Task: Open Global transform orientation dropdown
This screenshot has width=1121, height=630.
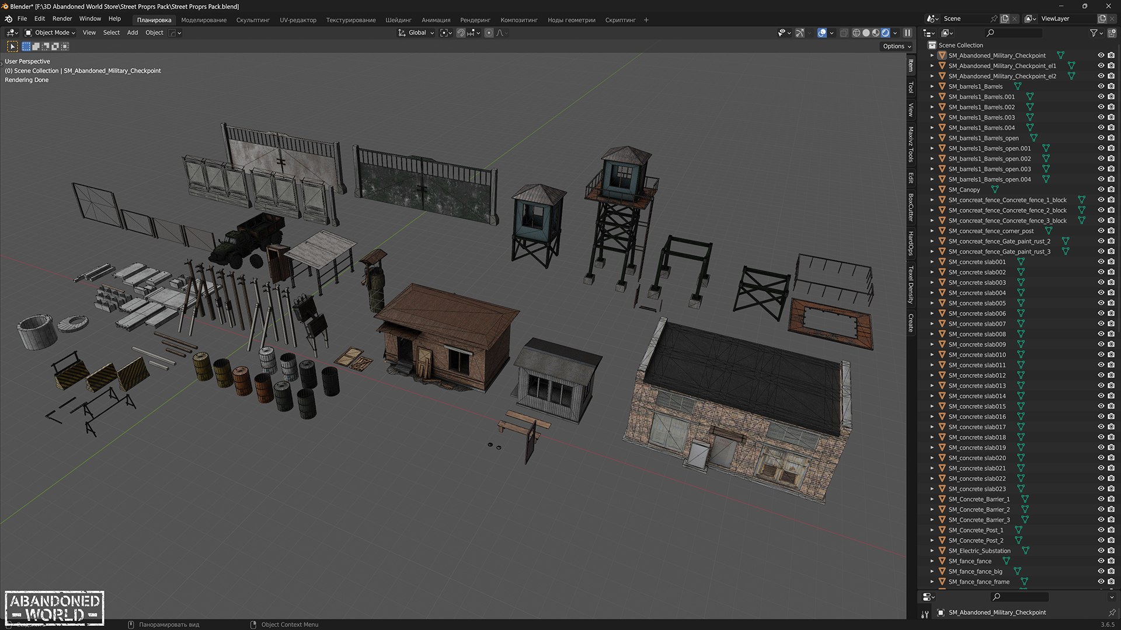Action: click(416, 33)
